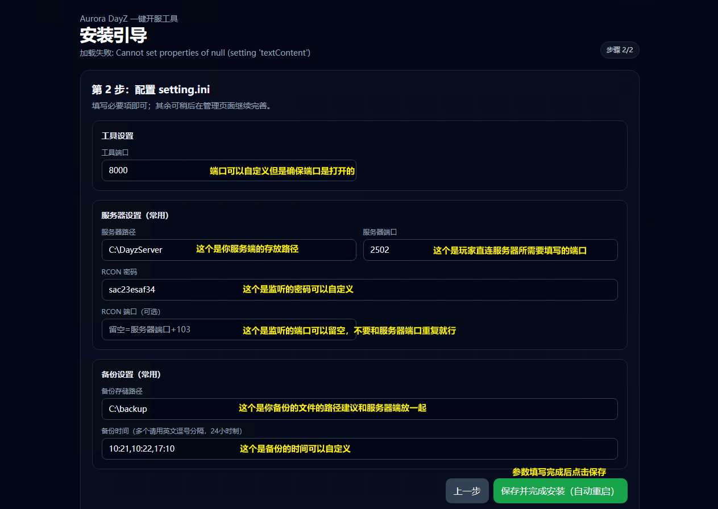Click 保存并完成安装（自动重启）green button
Image resolution: width=718 pixels, height=509 pixels.
560,491
